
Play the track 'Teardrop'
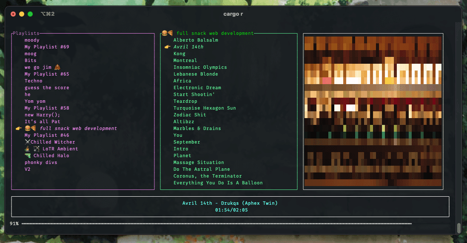[185, 101]
